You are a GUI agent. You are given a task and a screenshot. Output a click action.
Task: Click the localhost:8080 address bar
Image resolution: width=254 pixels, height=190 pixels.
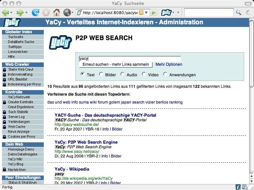110,12
